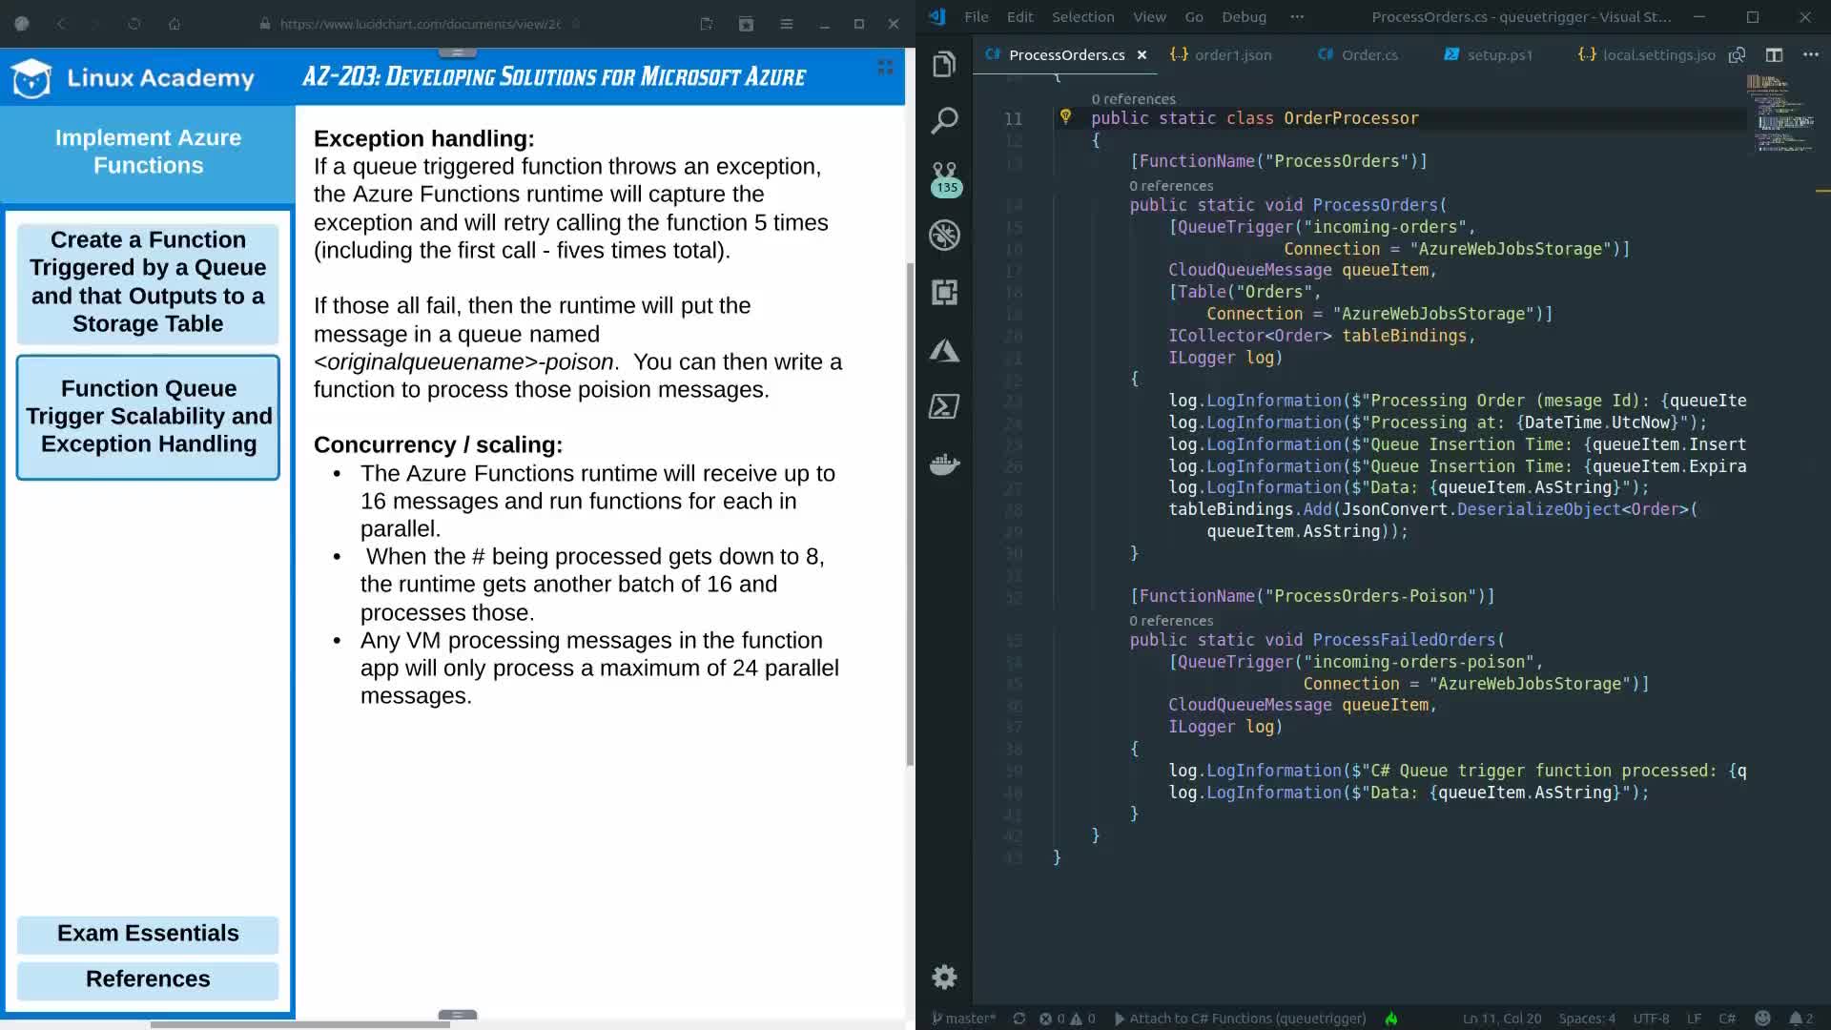This screenshot has height=1030, width=1831.
Task: Open the Exam Essentials section
Action: click(148, 934)
